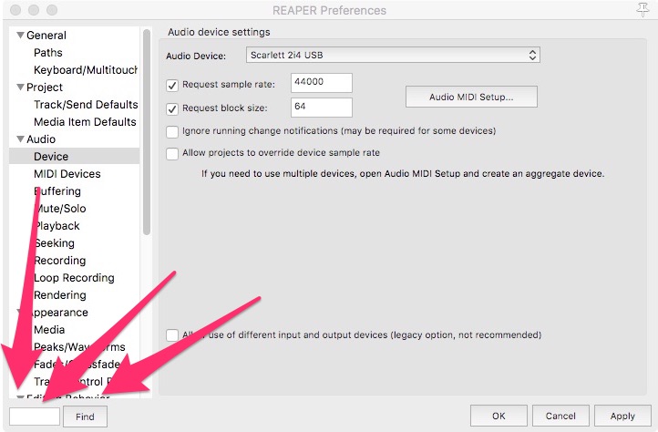Open the Media preferences page
This screenshot has width=658, height=432.
[49, 330]
